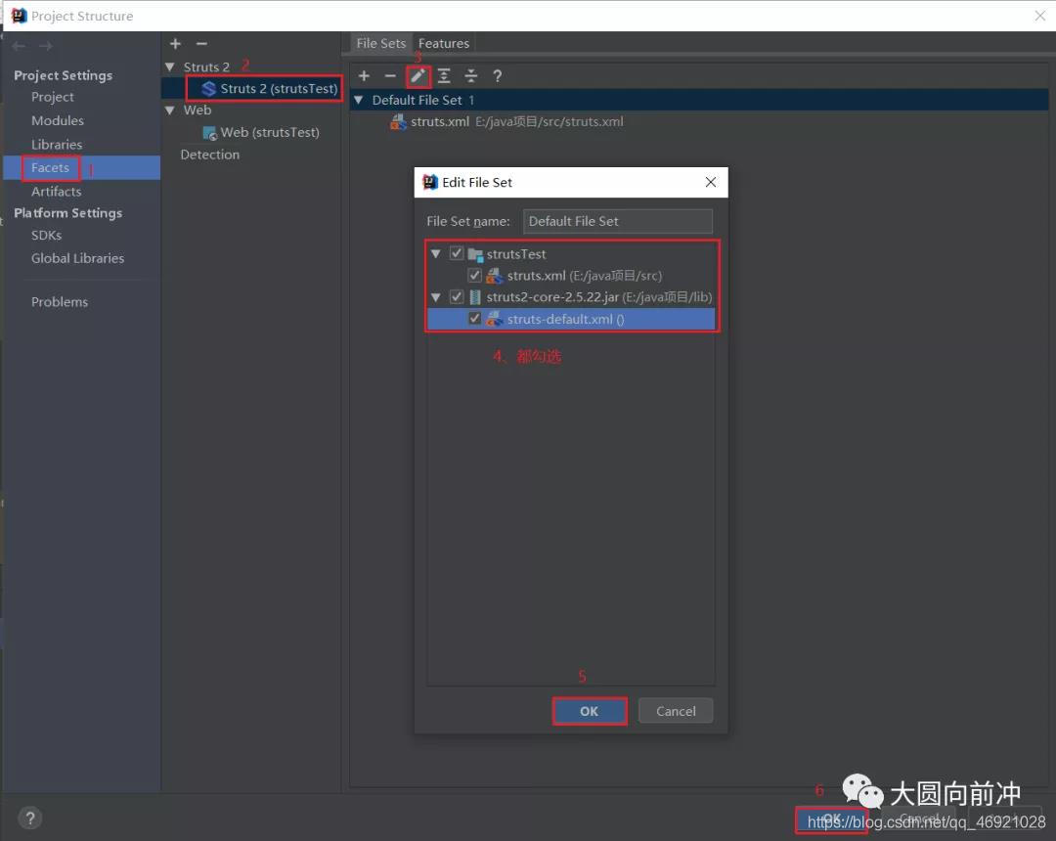Collapse the struts2-core-2.5.22.jar node
This screenshot has width=1056, height=841.
click(x=436, y=297)
